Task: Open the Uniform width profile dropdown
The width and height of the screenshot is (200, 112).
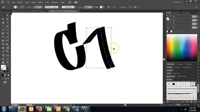Action: (x=59, y=7)
